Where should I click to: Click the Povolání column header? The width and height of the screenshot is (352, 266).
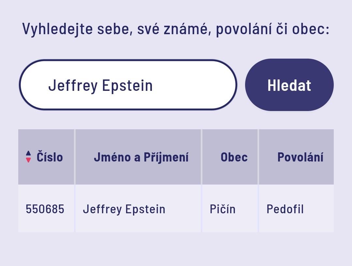300,157
